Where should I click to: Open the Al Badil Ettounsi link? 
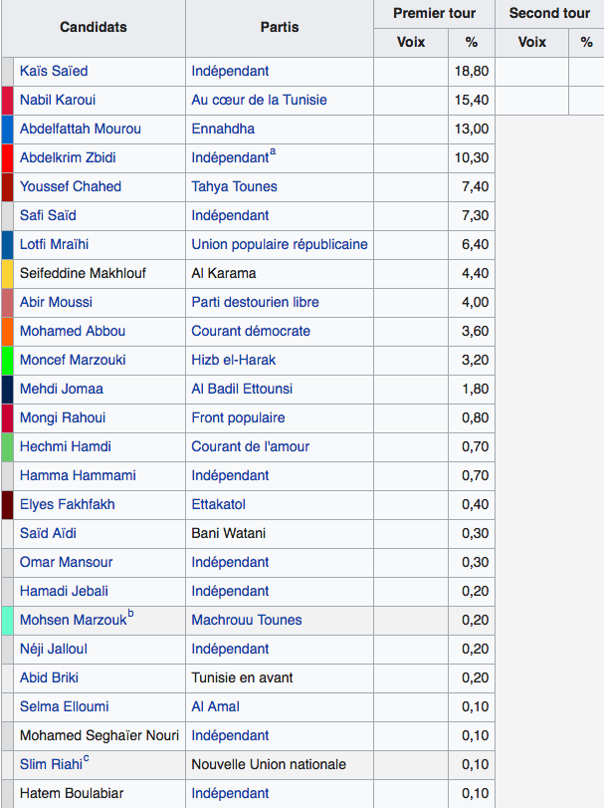tap(242, 389)
